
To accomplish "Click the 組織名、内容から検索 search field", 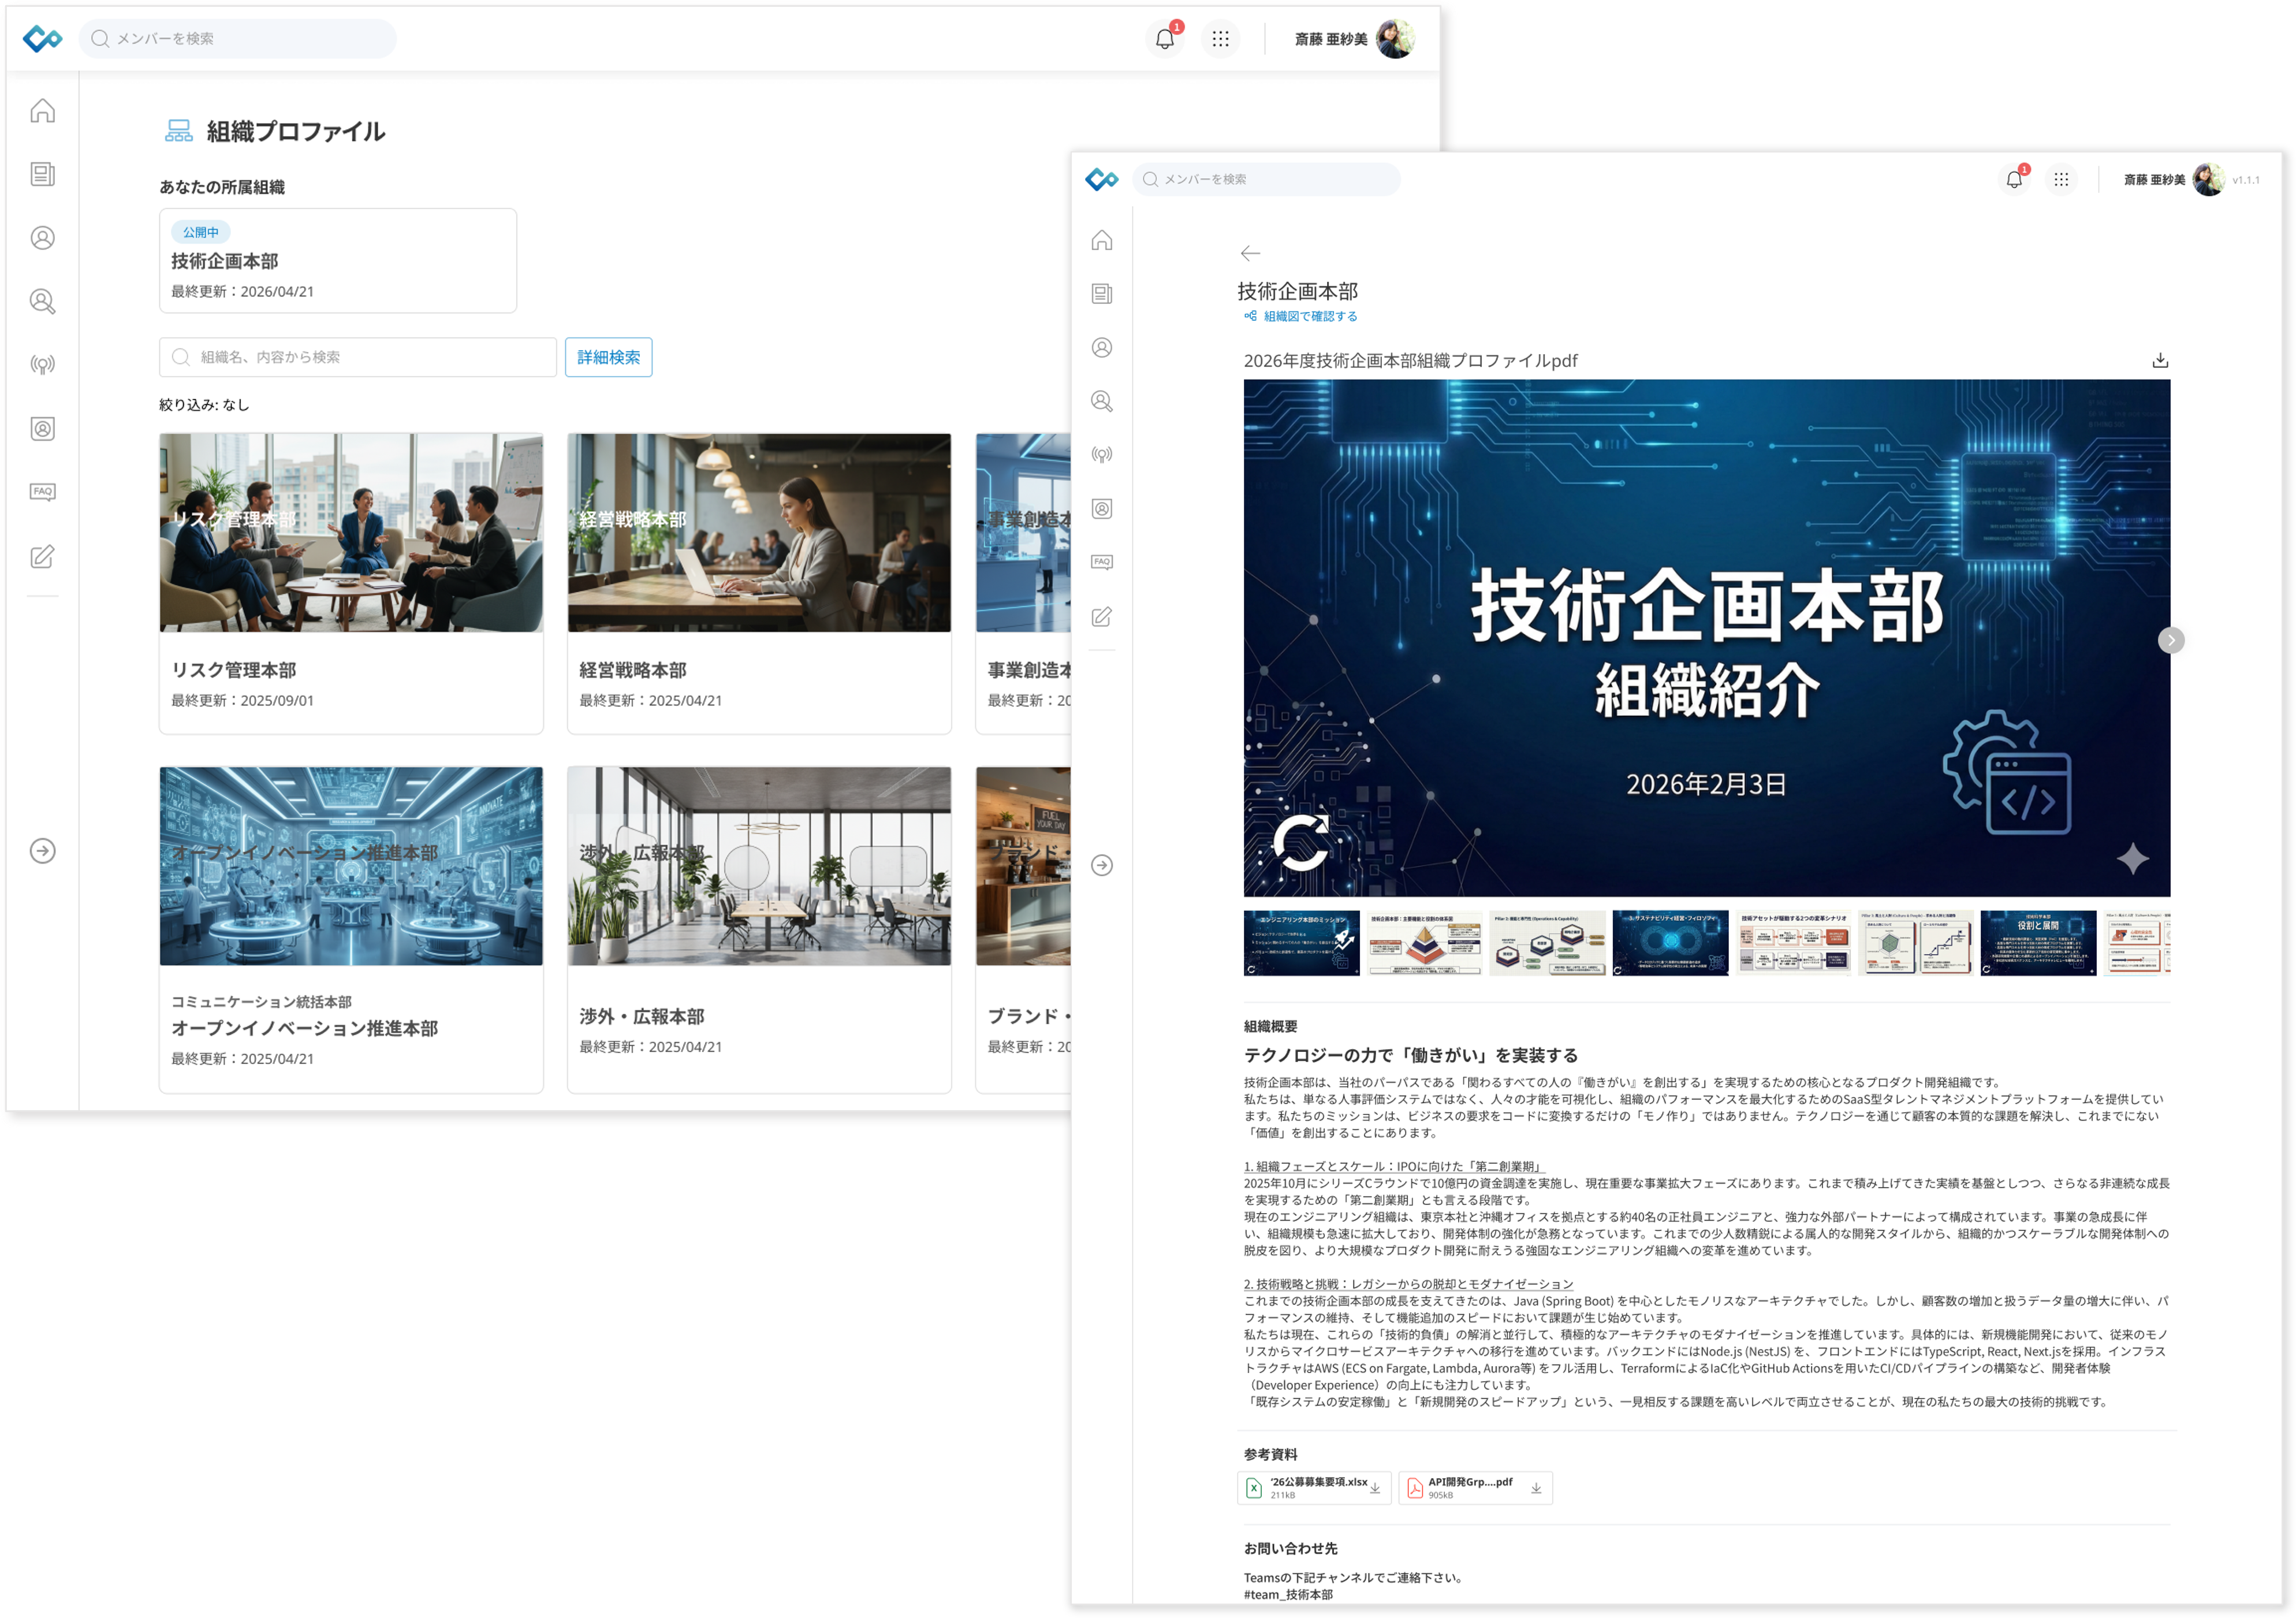I will [358, 357].
